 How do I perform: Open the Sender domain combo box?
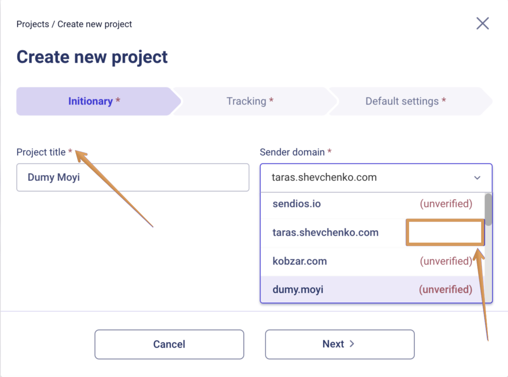(366, 178)
